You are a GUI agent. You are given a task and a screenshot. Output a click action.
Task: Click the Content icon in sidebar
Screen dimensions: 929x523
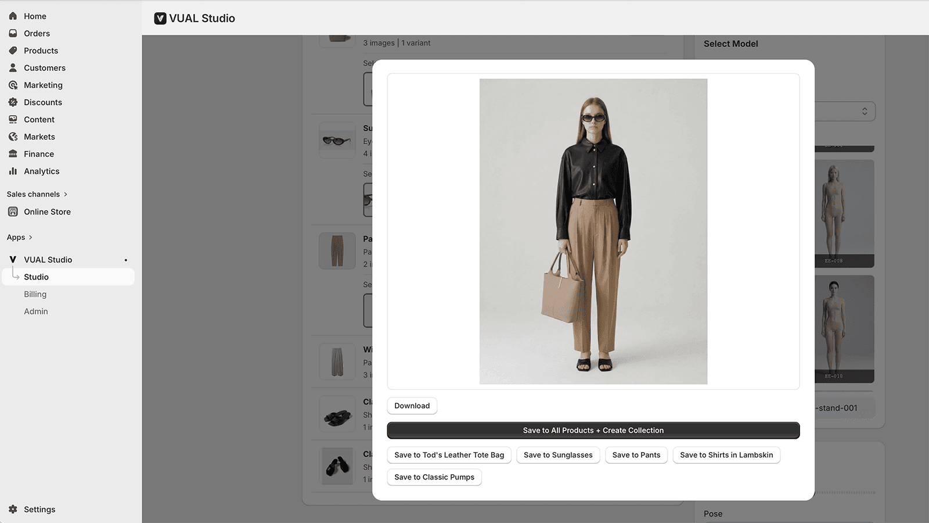13,120
